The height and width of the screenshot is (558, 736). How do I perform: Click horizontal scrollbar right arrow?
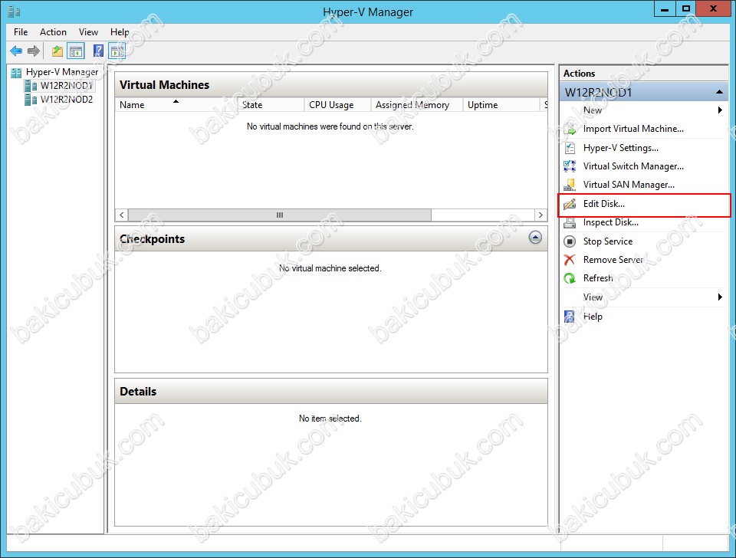(x=540, y=215)
